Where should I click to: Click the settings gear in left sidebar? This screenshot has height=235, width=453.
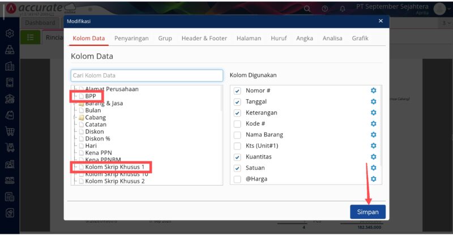[10, 33]
